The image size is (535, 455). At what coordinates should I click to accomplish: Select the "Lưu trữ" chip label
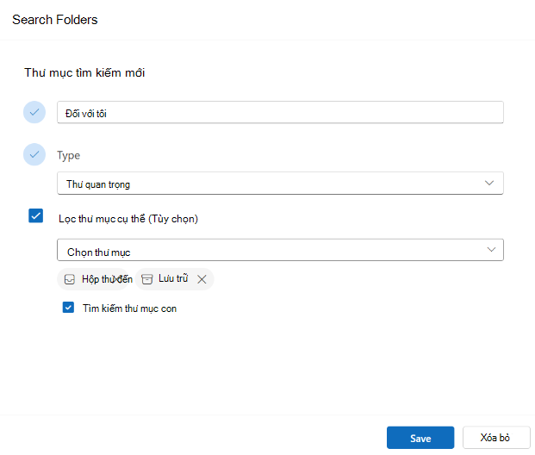173,278
